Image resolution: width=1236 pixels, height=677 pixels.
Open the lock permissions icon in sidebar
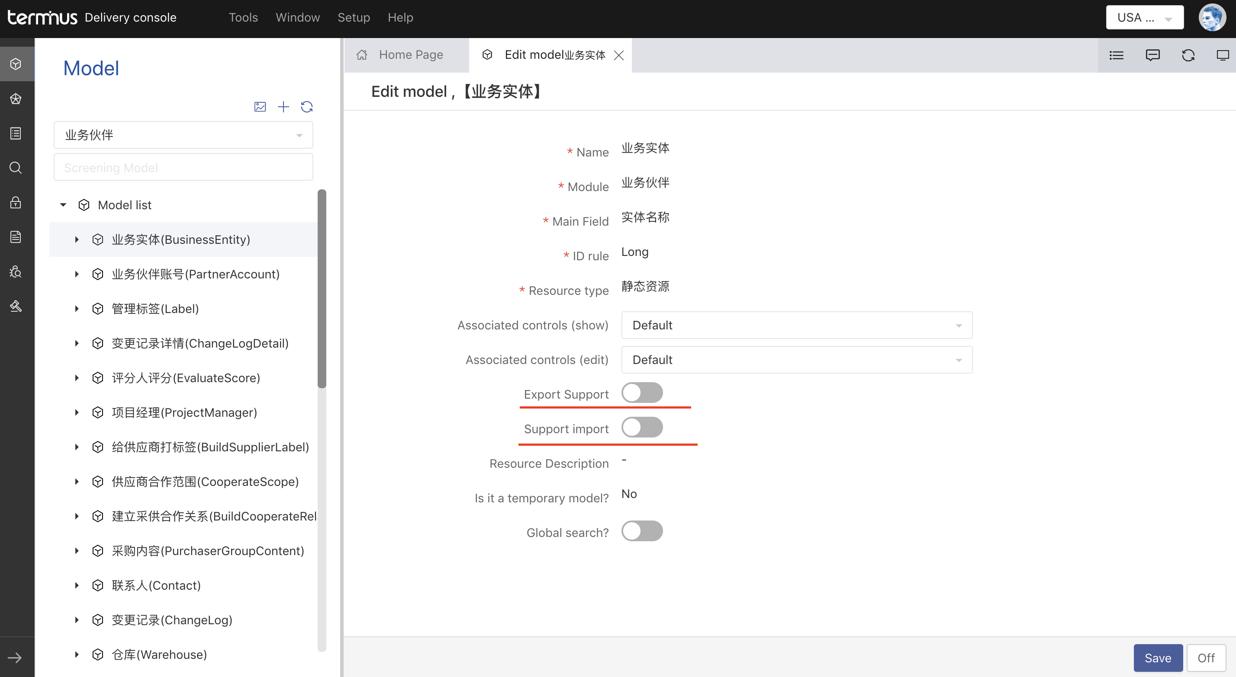(16, 202)
